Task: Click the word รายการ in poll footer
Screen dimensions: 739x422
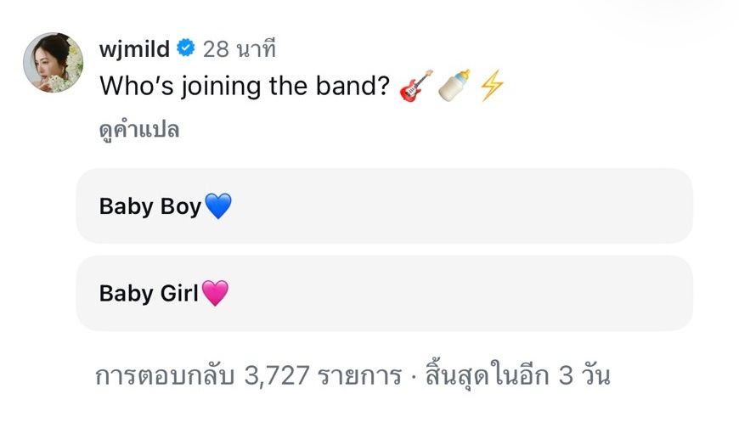Action: (x=359, y=376)
